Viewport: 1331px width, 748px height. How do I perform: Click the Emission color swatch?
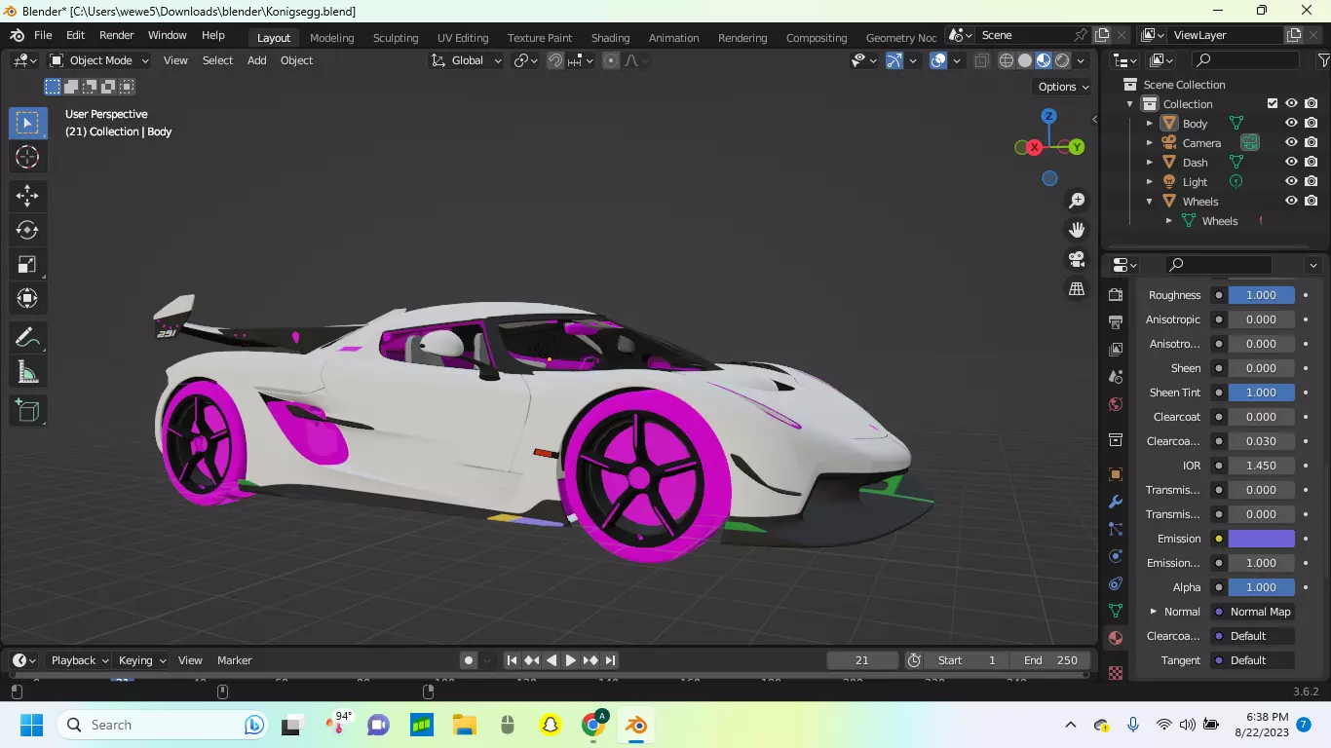pos(1261,539)
